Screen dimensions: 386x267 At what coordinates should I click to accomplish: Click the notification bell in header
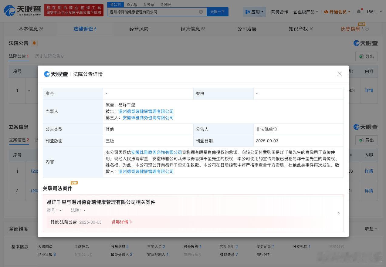click(359, 12)
